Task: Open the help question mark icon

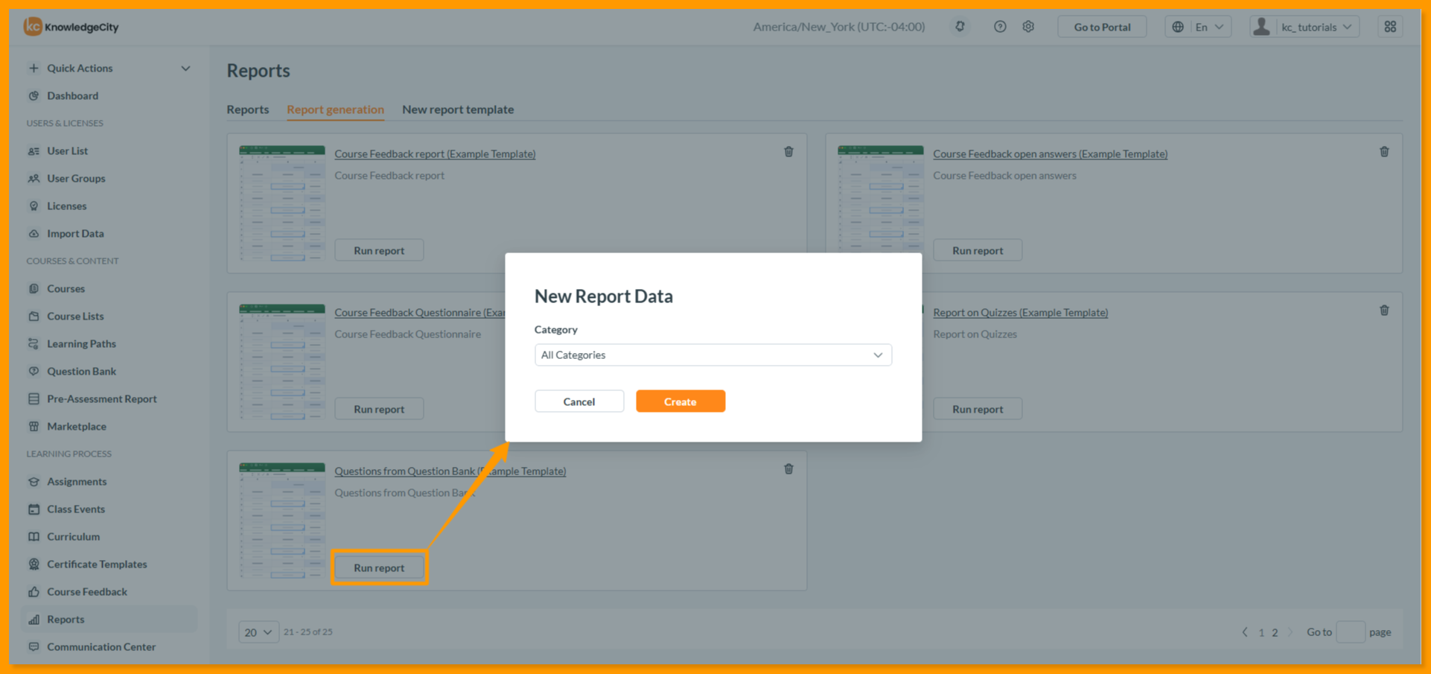Action: (x=1000, y=27)
